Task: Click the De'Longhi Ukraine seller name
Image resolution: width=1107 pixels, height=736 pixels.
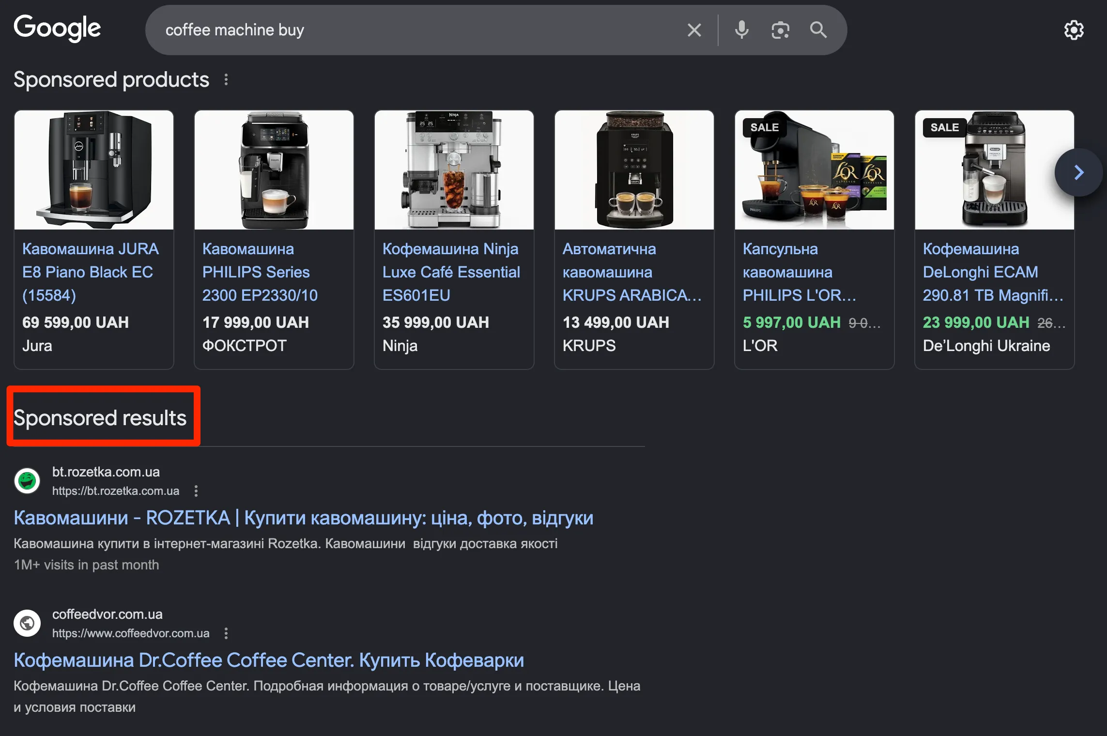Action: pyautogui.click(x=986, y=346)
